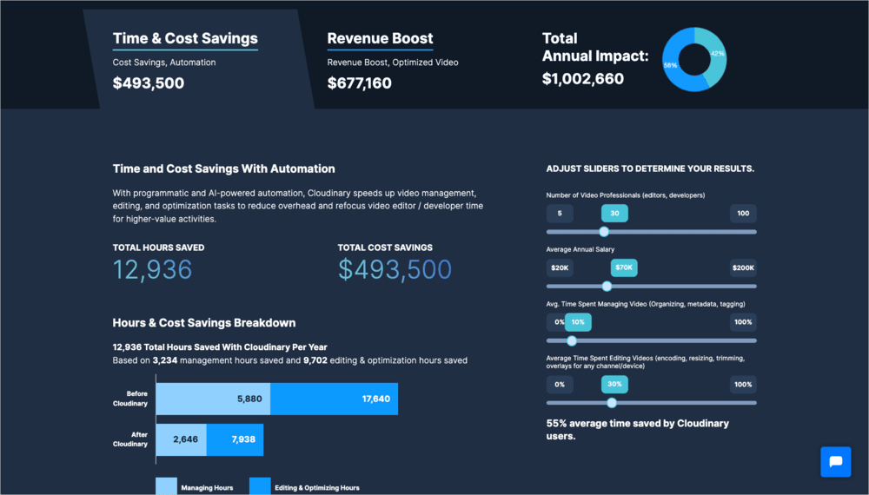
Task: Click the Total Hours Saved value 12,936
Action: [152, 270]
